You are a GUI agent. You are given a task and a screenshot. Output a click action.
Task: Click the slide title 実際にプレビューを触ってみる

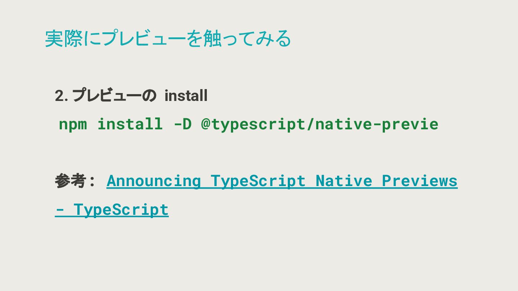coord(168,38)
